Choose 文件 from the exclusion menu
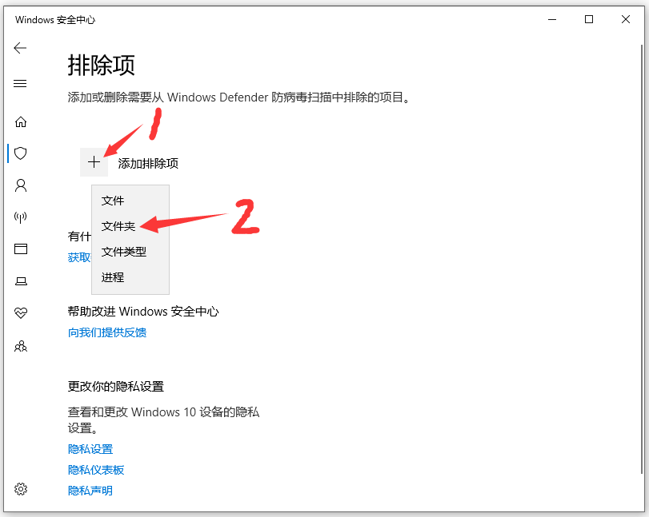The image size is (649, 517). [113, 201]
